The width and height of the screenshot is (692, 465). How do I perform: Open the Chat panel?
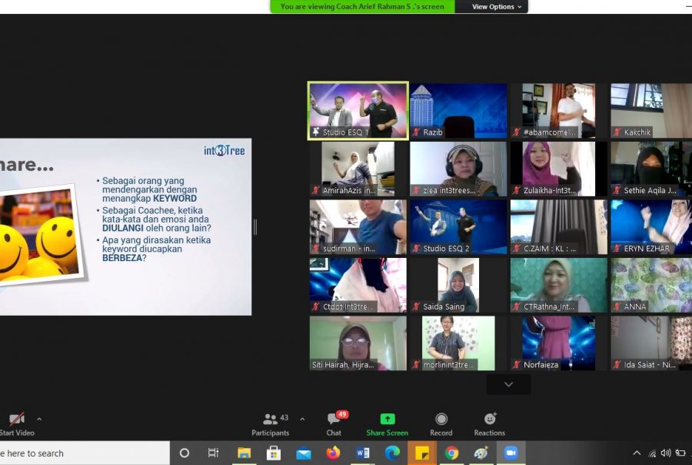(x=334, y=423)
